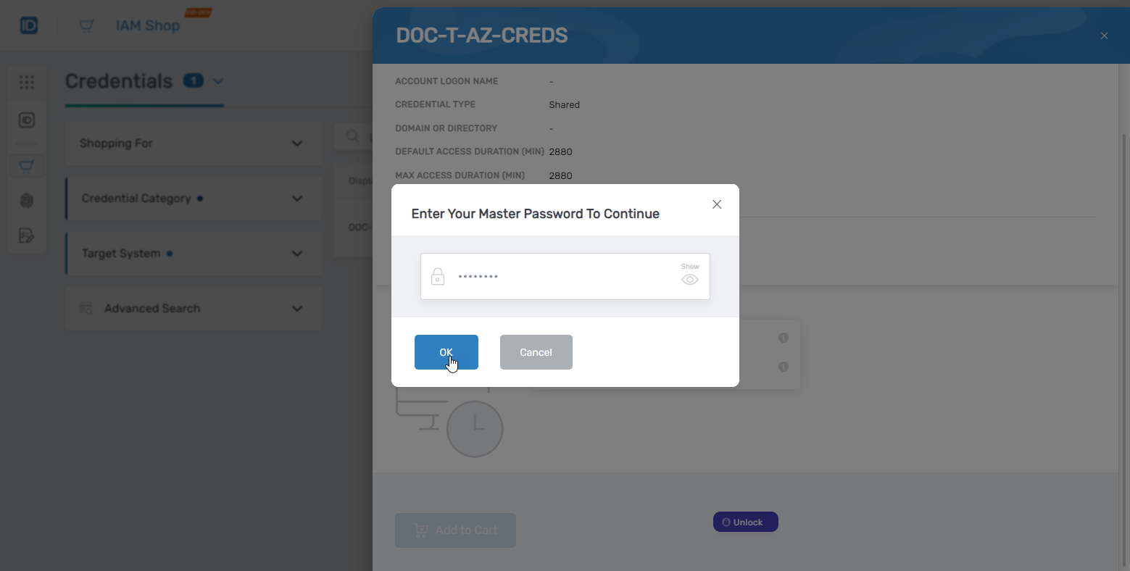Click the Unlock button
Screen dimensions: 1130x571
745,521
